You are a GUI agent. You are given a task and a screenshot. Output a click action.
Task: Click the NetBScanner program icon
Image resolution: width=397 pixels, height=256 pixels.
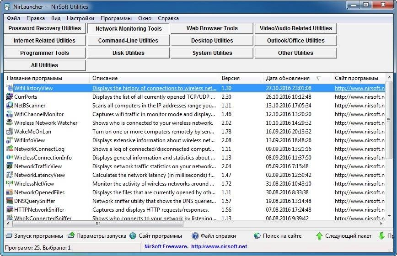10,105
